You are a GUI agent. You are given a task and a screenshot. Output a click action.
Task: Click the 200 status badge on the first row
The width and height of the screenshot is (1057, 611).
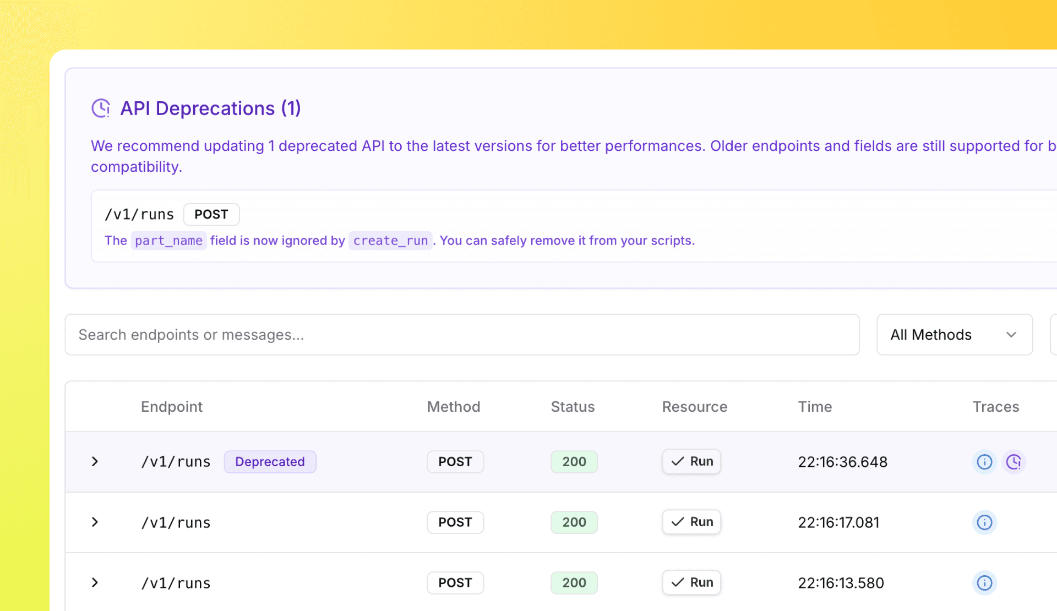pos(574,462)
